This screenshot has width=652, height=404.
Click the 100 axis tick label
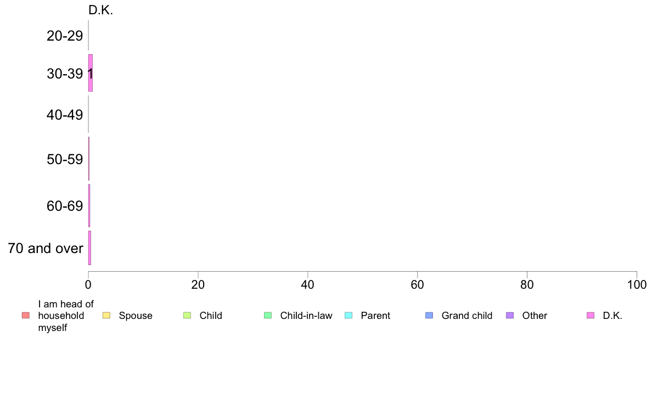(x=637, y=284)
